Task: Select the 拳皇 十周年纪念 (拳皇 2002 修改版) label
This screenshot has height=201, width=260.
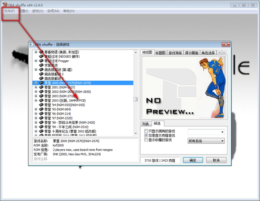Action: click(x=70, y=131)
